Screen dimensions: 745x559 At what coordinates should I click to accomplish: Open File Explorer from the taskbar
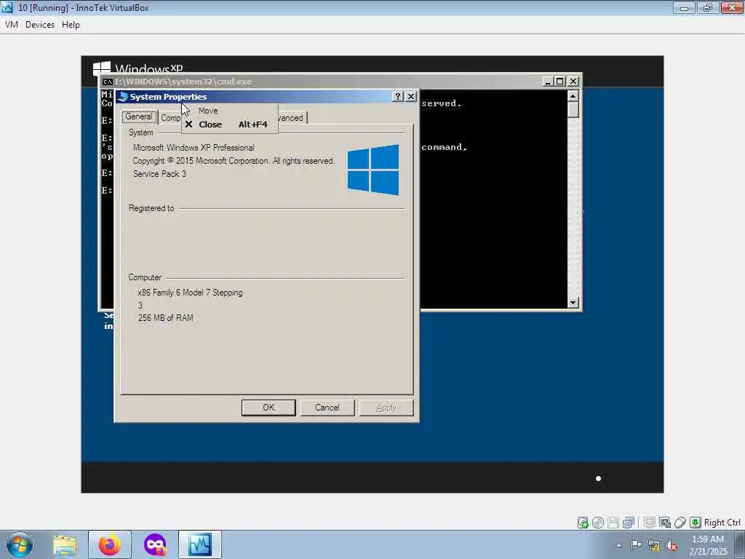click(65, 544)
